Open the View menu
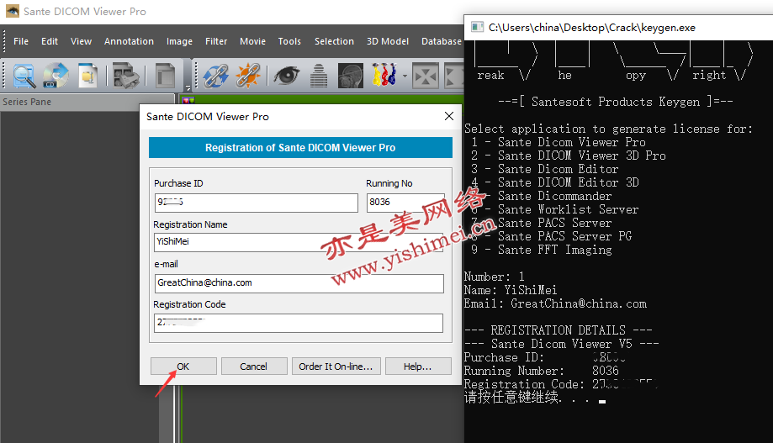 (x=81, y=41)
